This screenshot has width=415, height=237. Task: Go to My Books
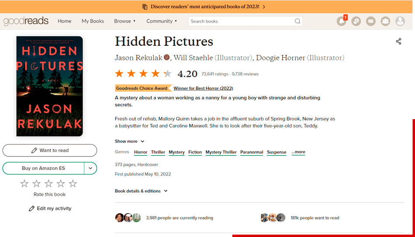click(93, 21)
